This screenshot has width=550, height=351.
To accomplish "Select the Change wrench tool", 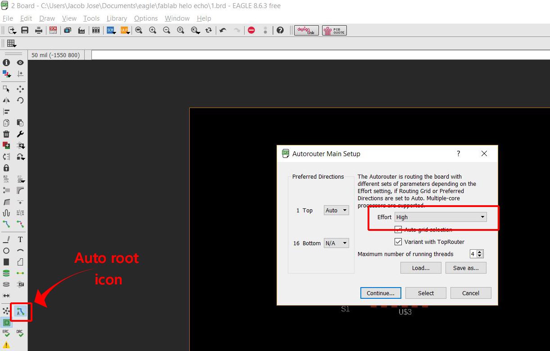I will click(20, 134).
